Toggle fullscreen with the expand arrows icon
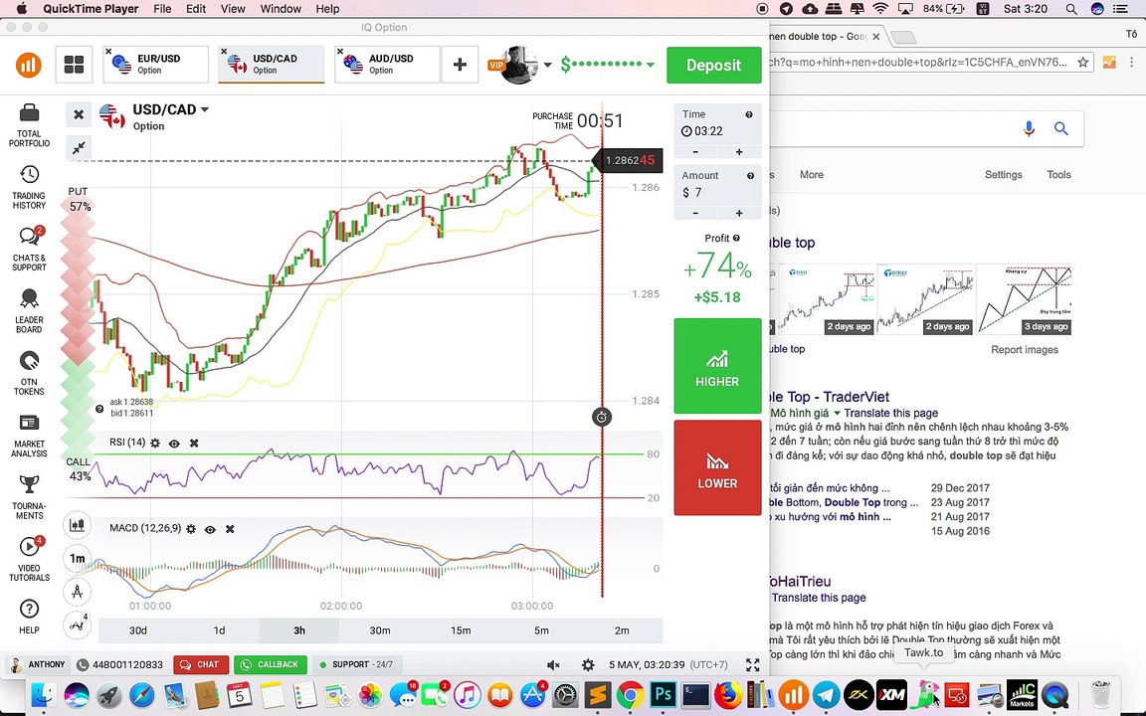Screen dimensions: 1146x716 [x=753, y=665]
